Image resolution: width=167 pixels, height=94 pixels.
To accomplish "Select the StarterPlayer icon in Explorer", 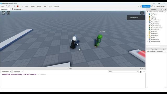I will coord(150,36).
